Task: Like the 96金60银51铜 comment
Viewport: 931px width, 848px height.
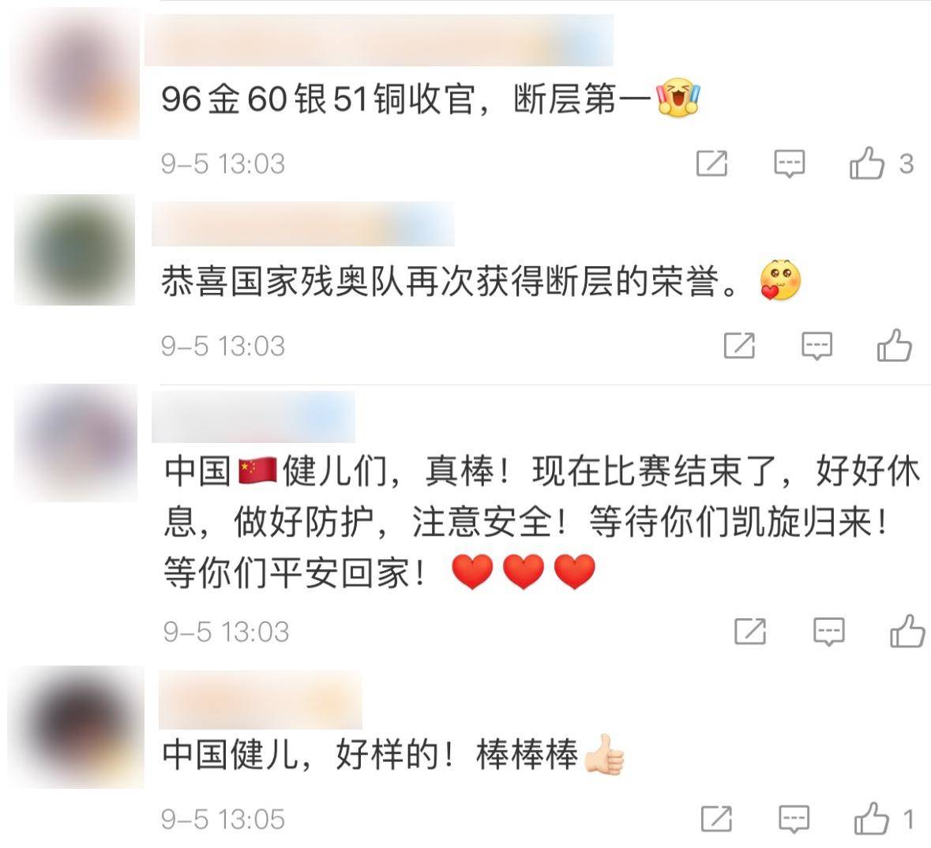Action: [x=867, y=163]
